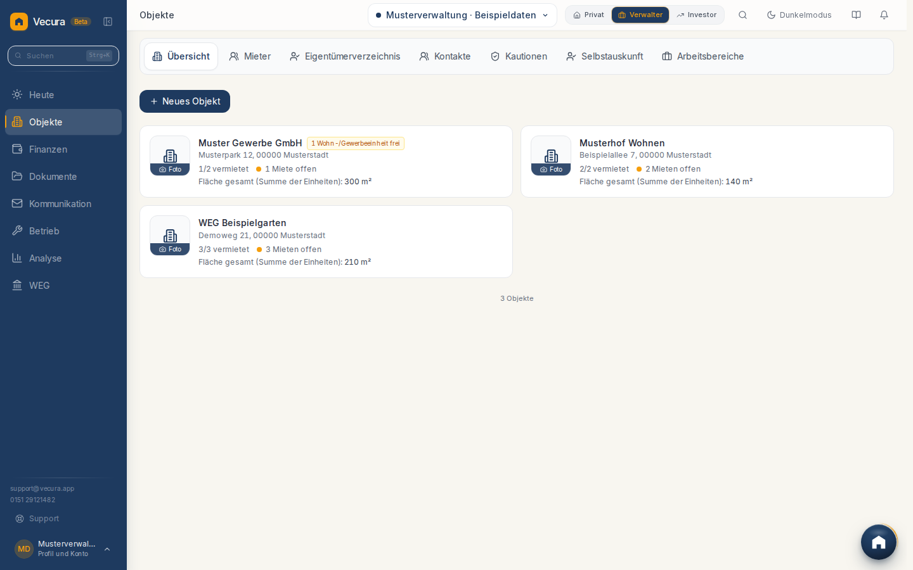Screen dimensions: 913x570
Task: Click the Suchen search field
Action: 63,56
